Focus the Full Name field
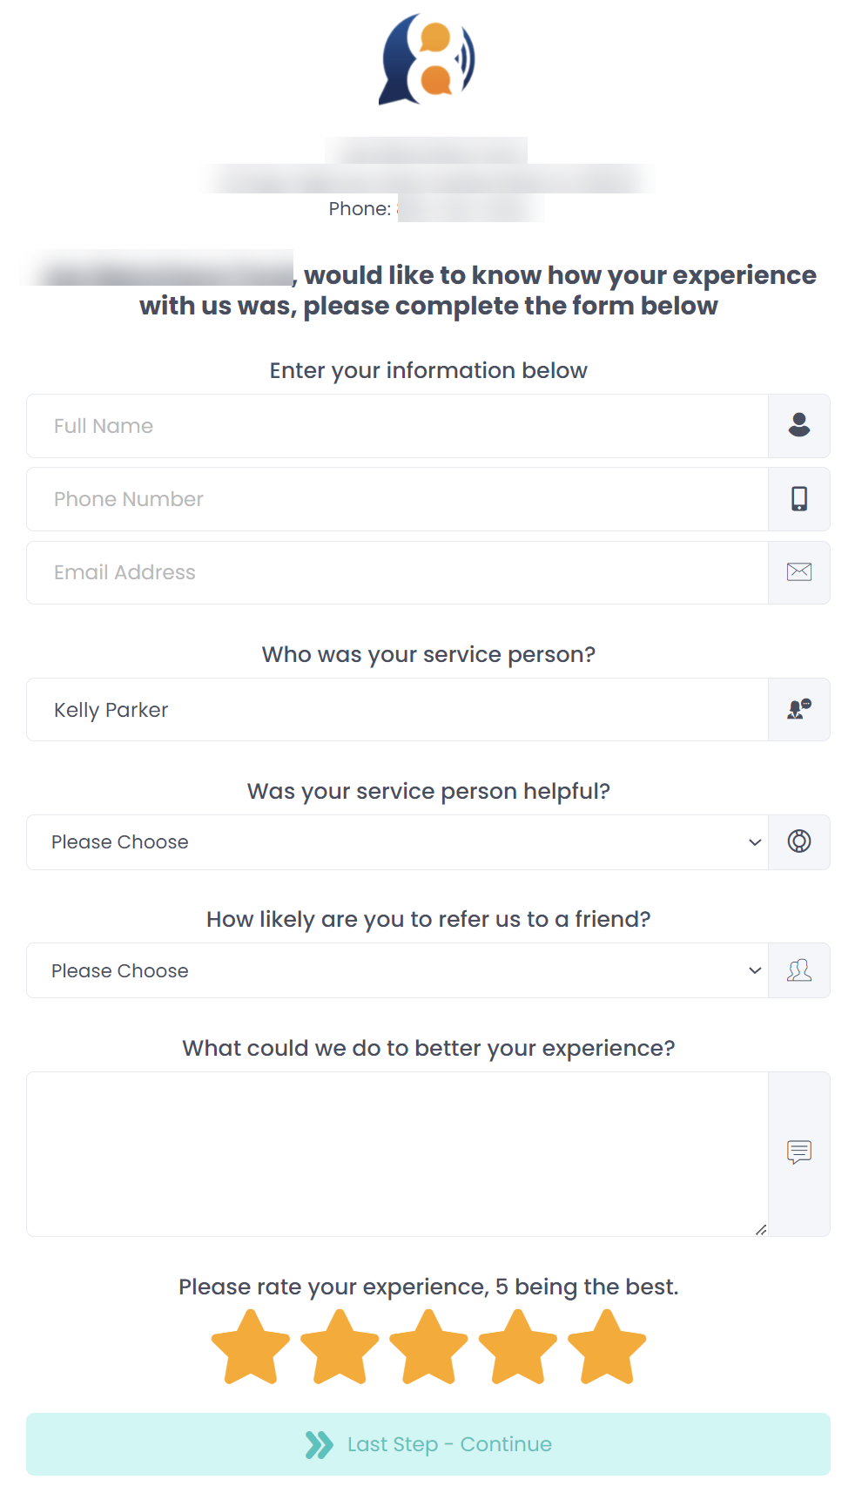 pos(397,426)
